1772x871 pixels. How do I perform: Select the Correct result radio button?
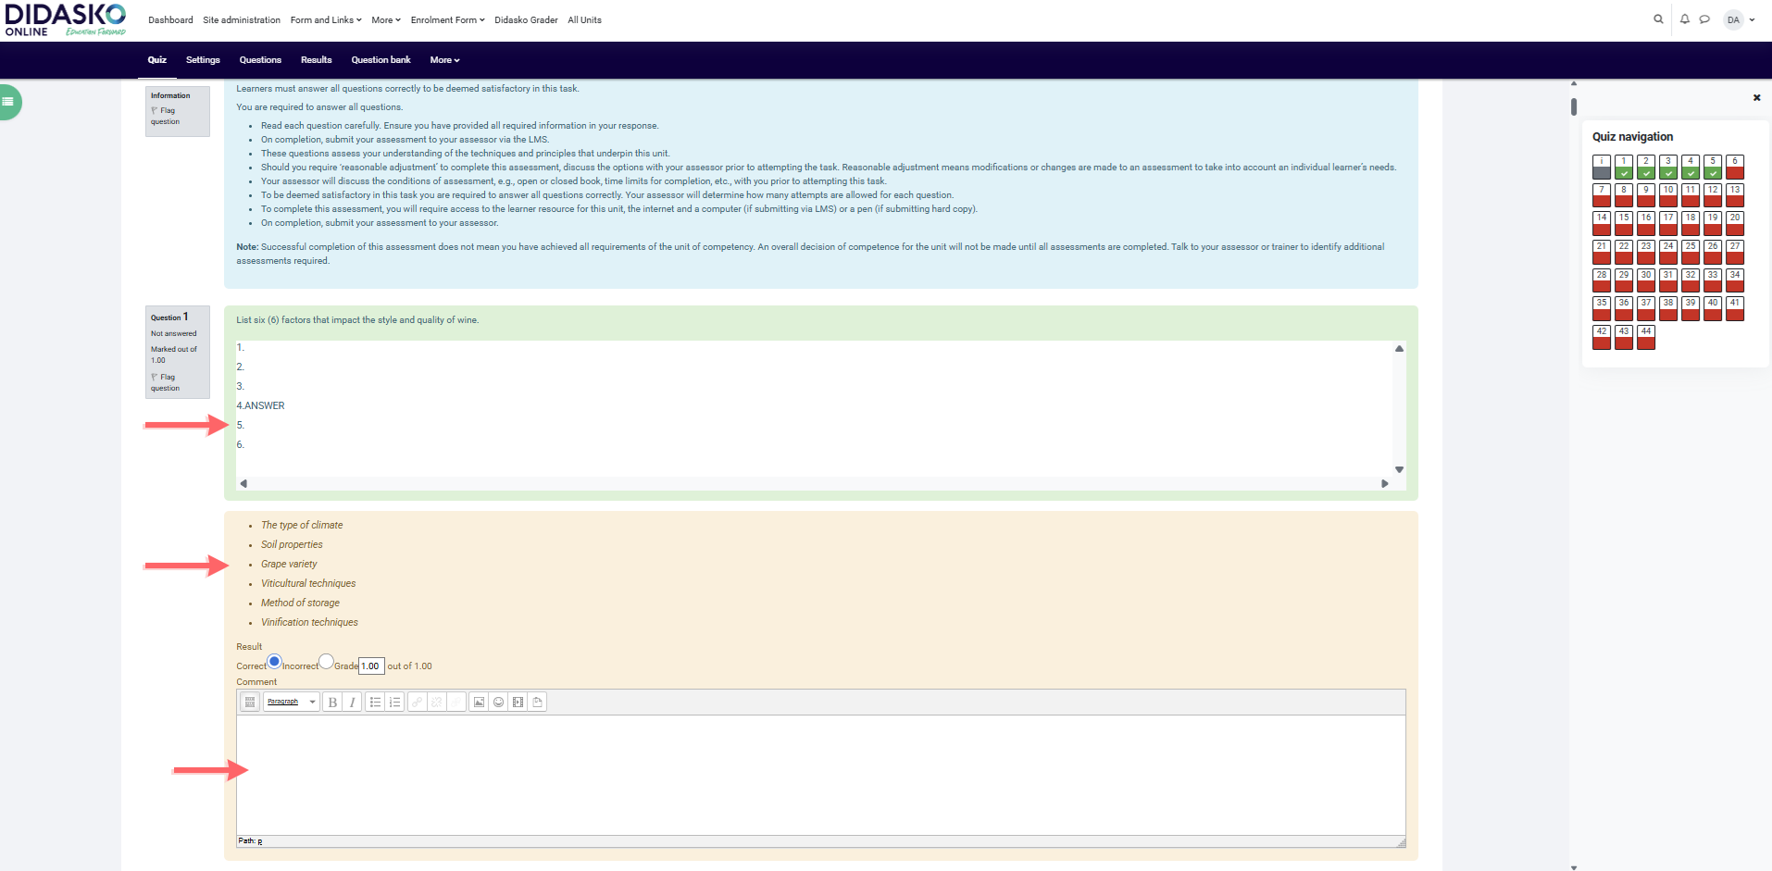click(x=274, y=662)
